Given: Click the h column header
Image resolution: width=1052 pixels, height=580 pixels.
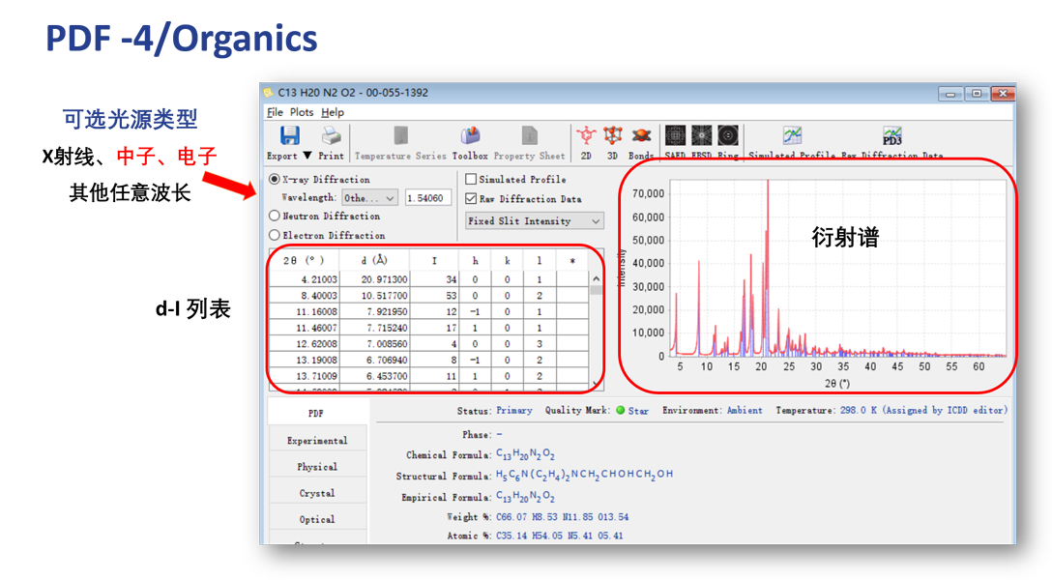Looking at the screenshot, I should 475,260.
